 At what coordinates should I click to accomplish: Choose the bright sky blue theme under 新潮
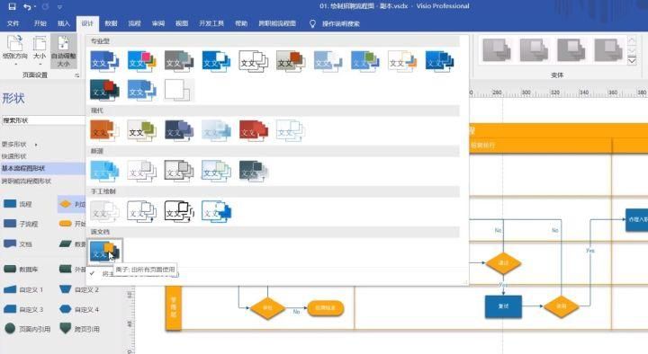(104, 171)
